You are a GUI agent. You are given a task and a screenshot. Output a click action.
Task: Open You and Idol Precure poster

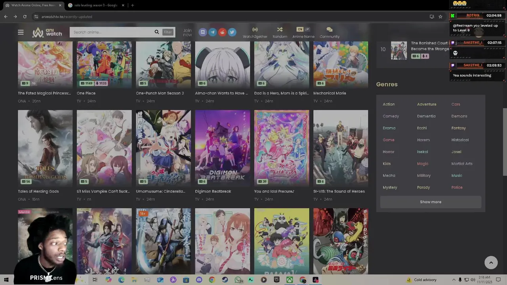click(282, 148)
